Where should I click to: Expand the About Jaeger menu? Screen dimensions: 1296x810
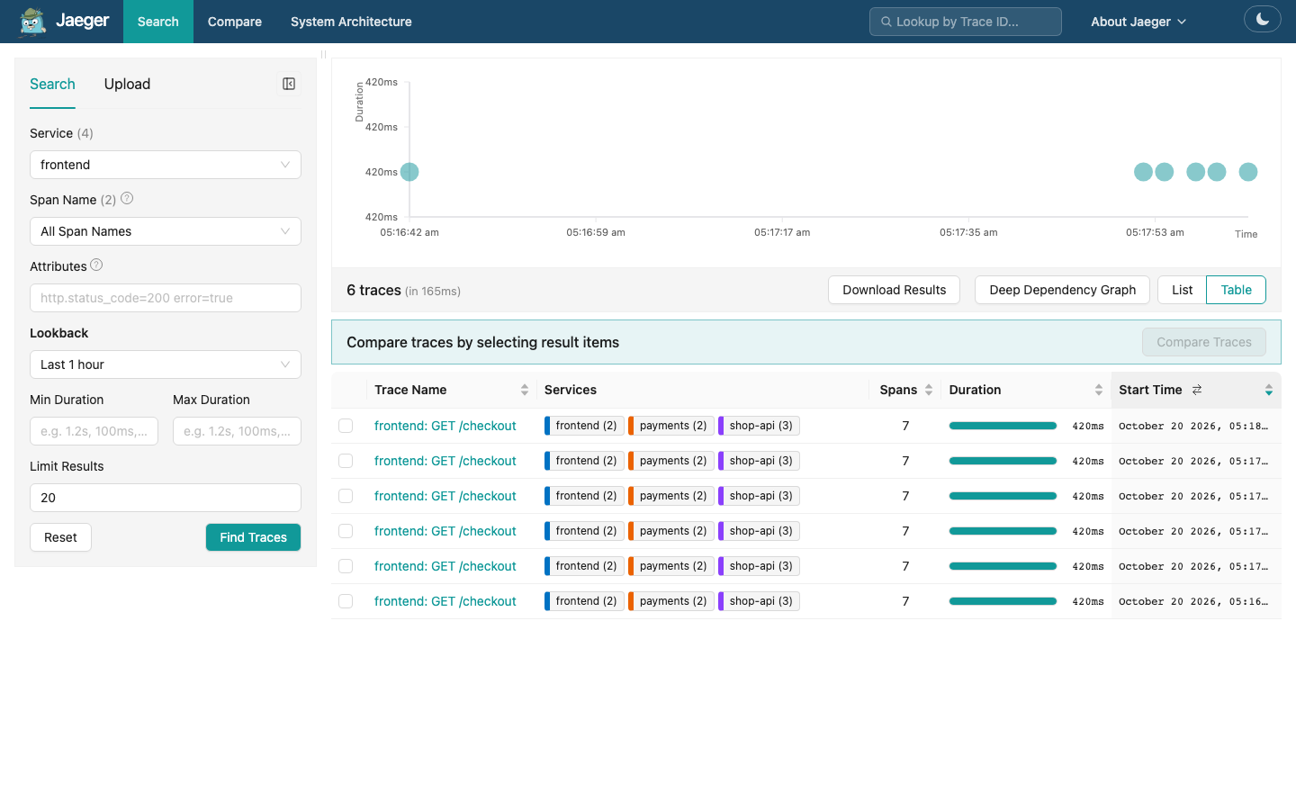(1138, 22)
